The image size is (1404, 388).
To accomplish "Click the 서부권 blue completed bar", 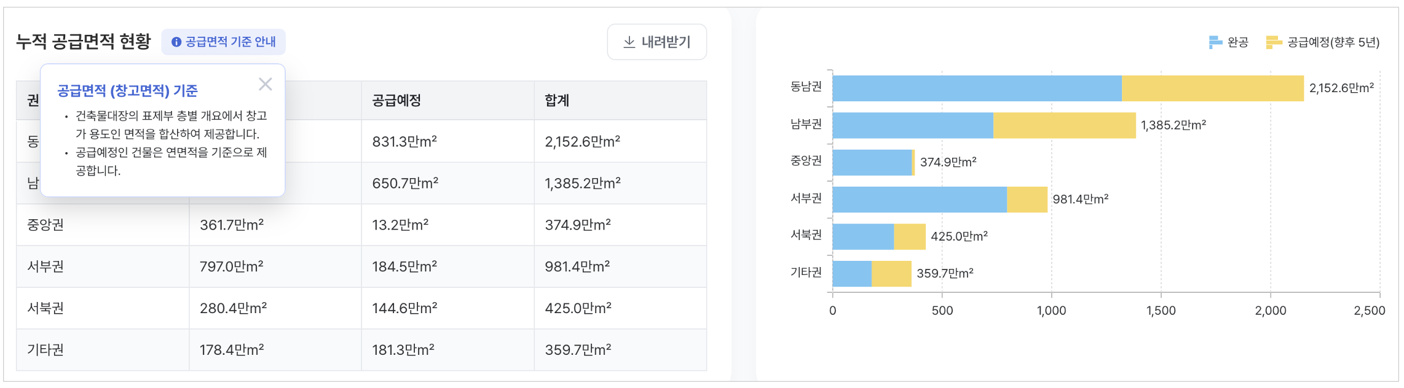I will pyautogui.click(x=919, y=200).
